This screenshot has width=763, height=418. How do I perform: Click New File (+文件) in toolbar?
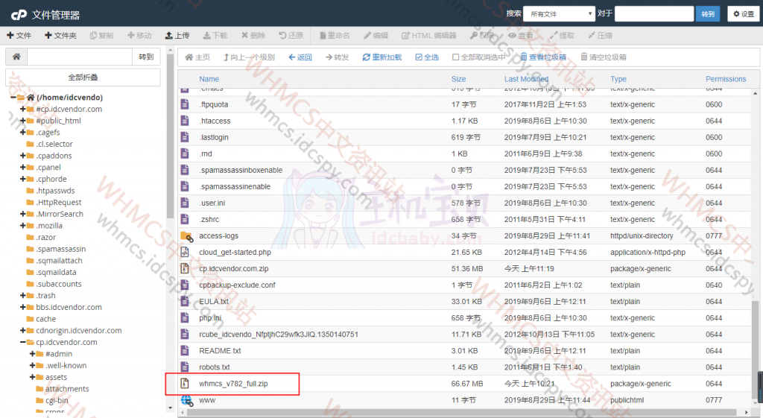[19, 35]
